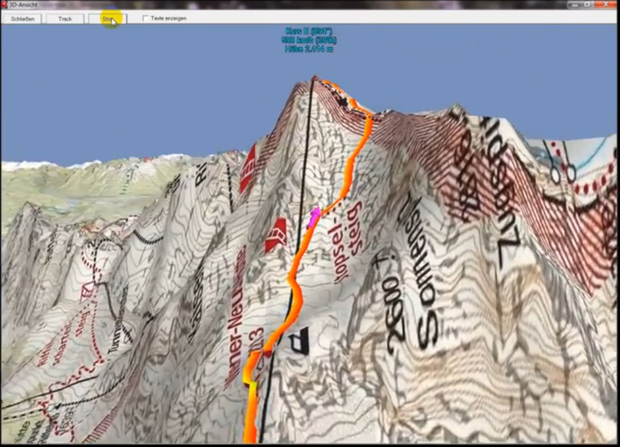Screen dimensions: 620x447
Task: Click the Kurs heading readout
Action: [309, 31]
